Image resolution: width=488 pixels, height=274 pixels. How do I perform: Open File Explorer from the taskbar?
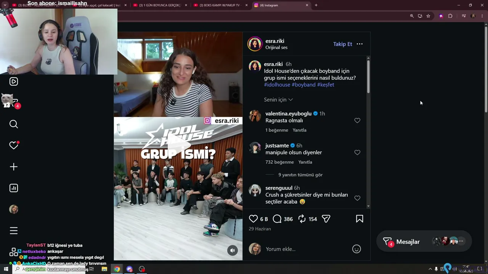[104, 269]
